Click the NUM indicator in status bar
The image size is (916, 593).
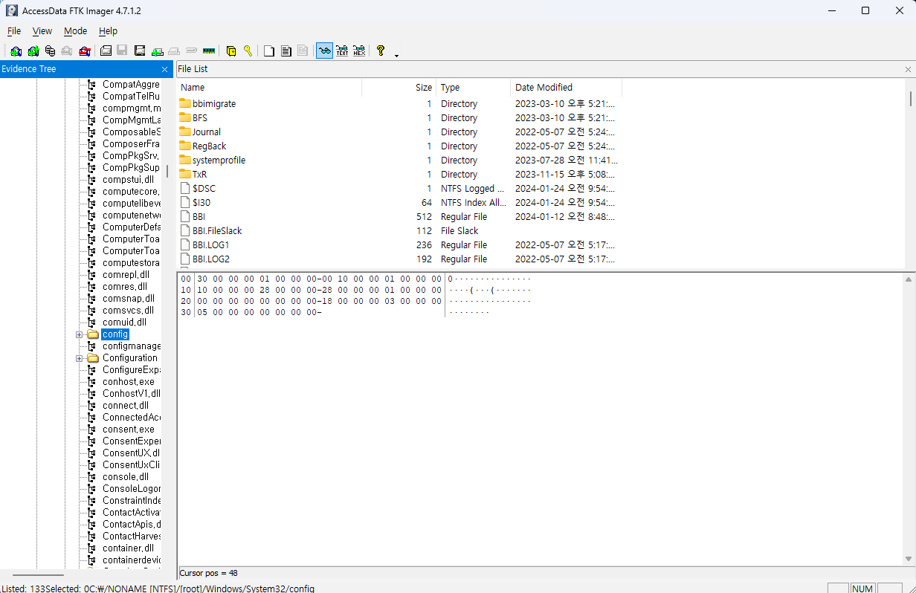coord(862,589)
